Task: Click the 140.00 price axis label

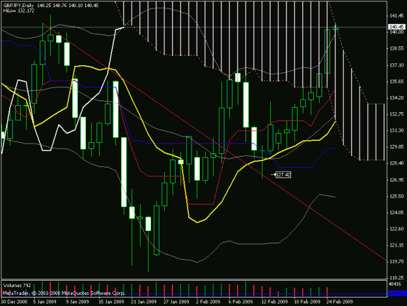Action: tap(397, 32)
